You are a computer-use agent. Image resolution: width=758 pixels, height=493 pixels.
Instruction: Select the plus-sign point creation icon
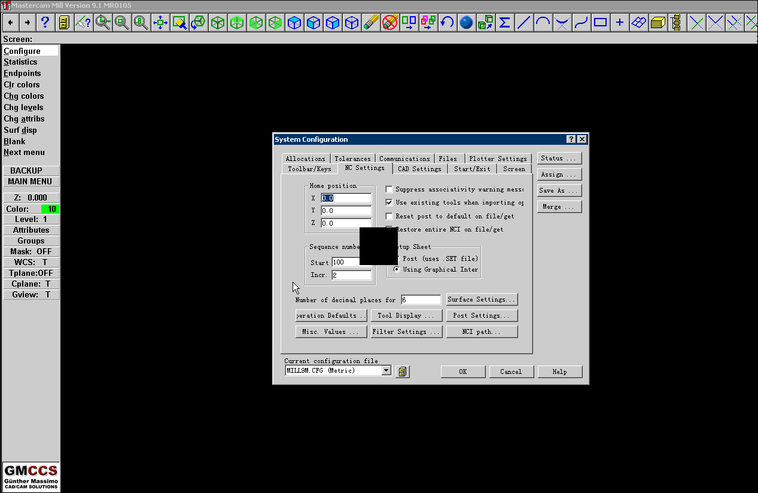point(619,23)
